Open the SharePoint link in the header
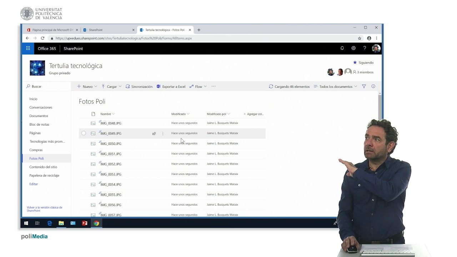The height and width of the screenshot is (257, 457). [x=73, y=49]
